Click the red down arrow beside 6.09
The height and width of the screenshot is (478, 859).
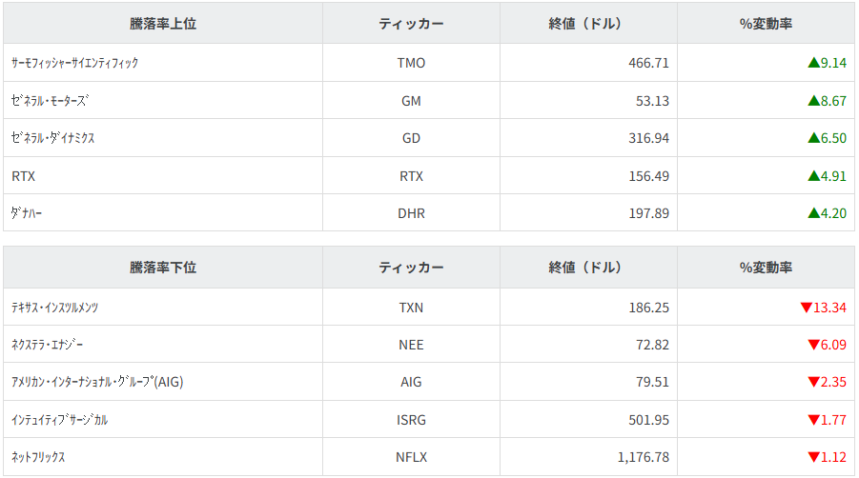tap(813, 345)
